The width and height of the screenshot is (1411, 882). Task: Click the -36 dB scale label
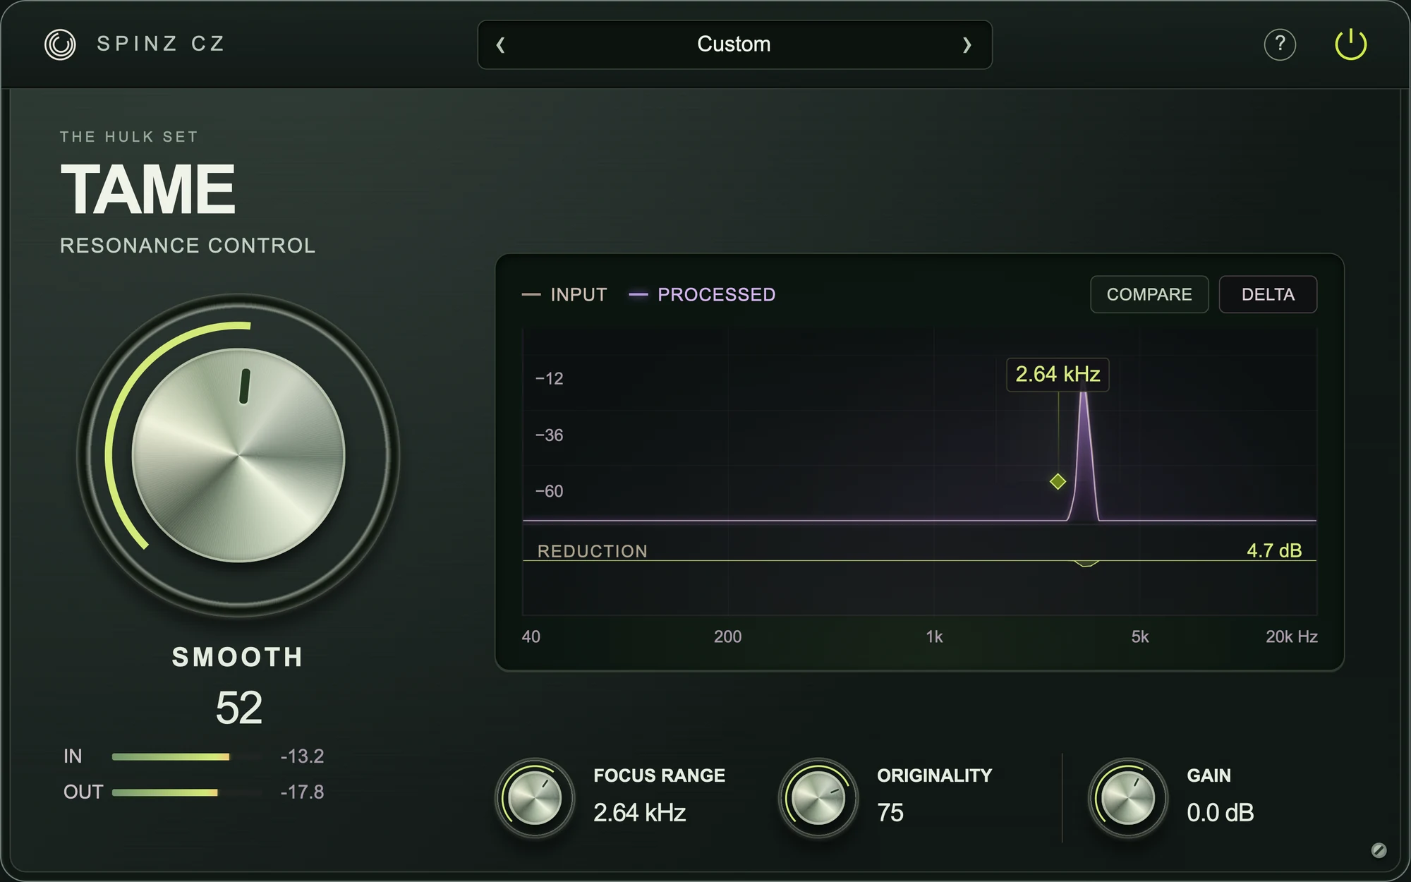coord(549,435)
